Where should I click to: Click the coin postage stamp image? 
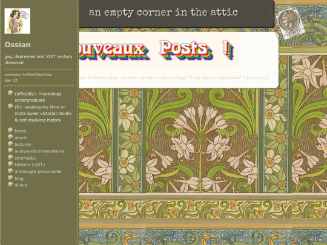tap(290, 22)
